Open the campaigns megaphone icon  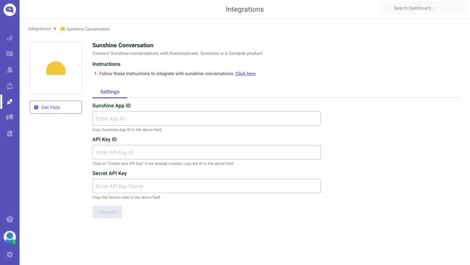10,117
